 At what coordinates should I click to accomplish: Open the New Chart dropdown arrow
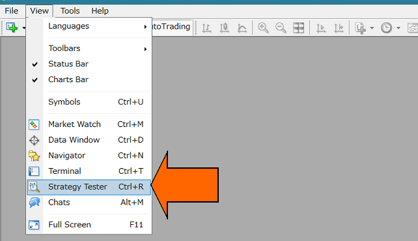23,28
